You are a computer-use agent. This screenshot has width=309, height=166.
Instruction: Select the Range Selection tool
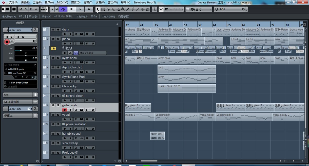click(103, 9)
